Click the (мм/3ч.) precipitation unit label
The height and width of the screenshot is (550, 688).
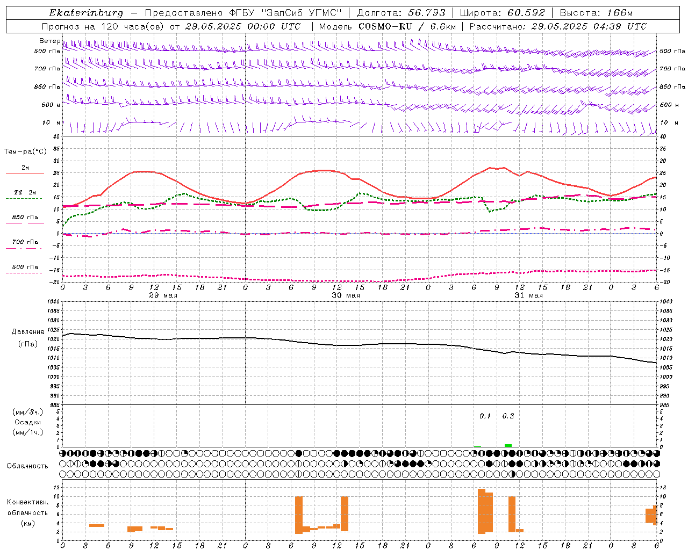coord(28,412)
